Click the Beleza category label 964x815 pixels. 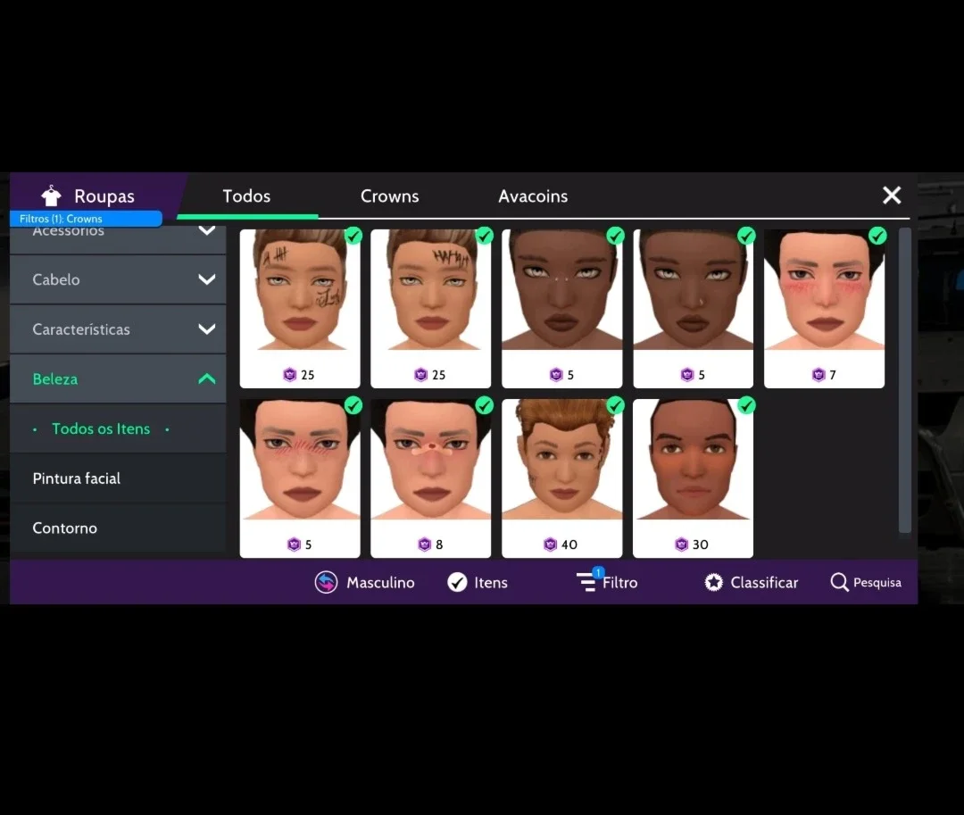click(x=55, y=379)
